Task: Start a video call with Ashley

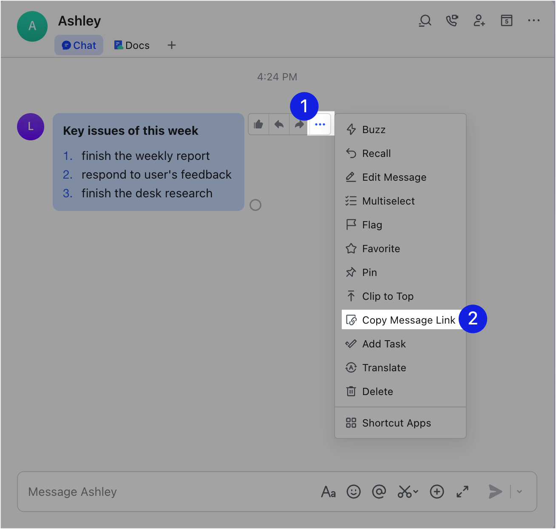Action: [x=452, y=20]
